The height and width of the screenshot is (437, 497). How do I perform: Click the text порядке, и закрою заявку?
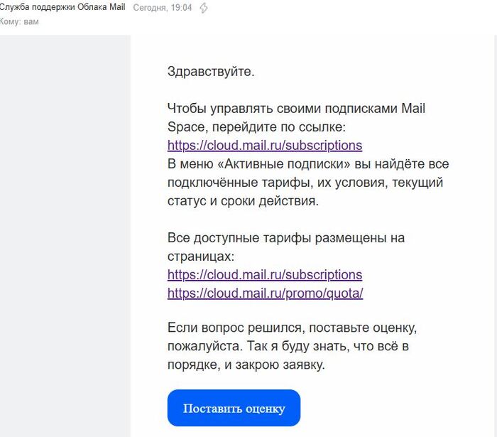pos(246,366)
